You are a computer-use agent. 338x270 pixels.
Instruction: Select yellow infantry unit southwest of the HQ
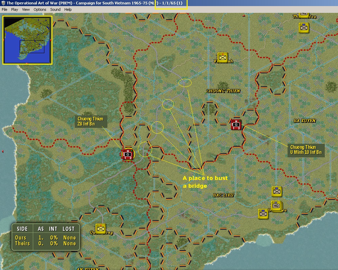263,214
